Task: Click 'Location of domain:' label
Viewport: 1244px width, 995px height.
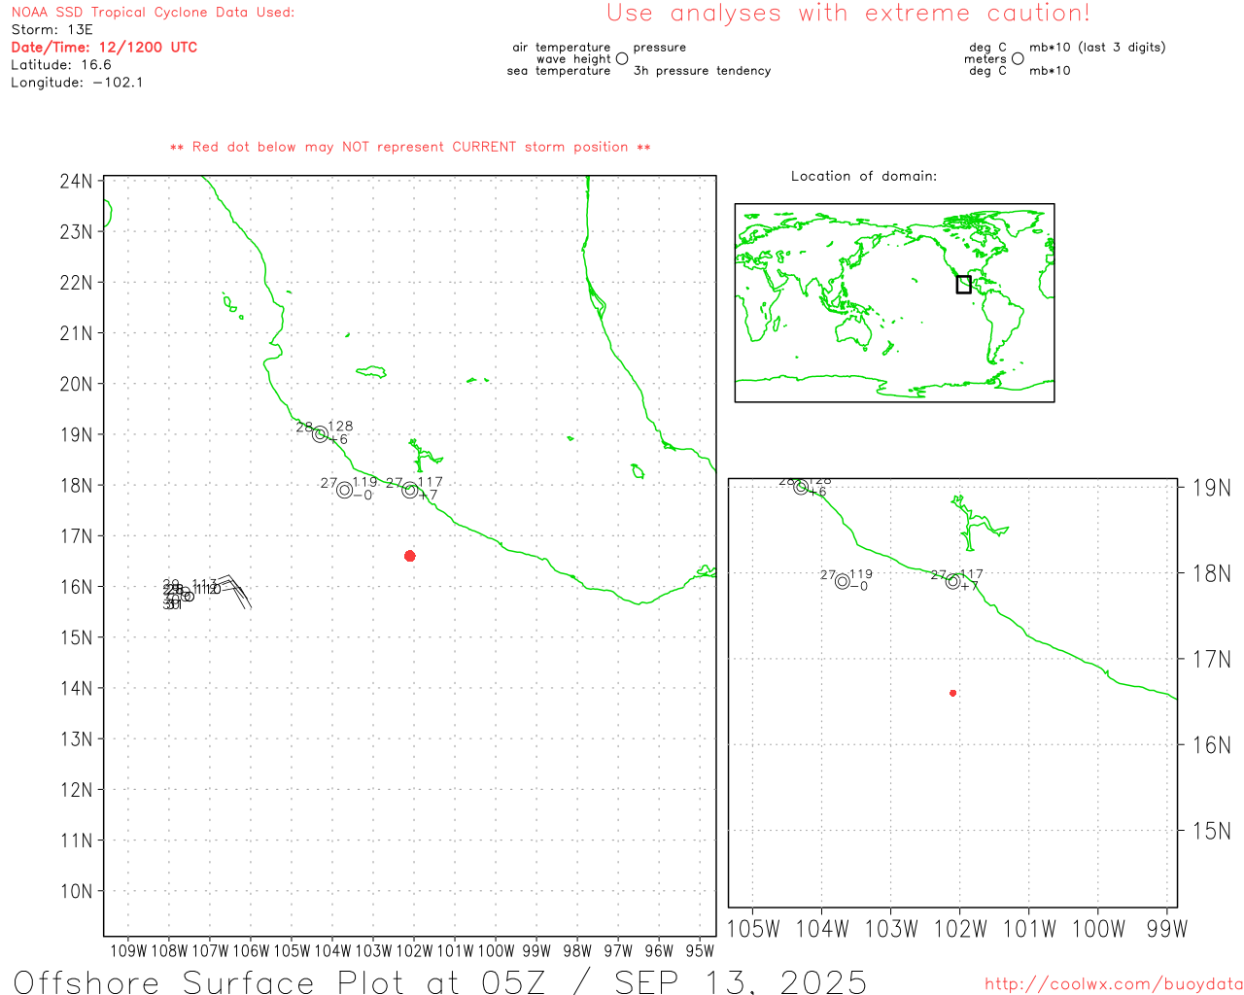Action: (864, 176)
